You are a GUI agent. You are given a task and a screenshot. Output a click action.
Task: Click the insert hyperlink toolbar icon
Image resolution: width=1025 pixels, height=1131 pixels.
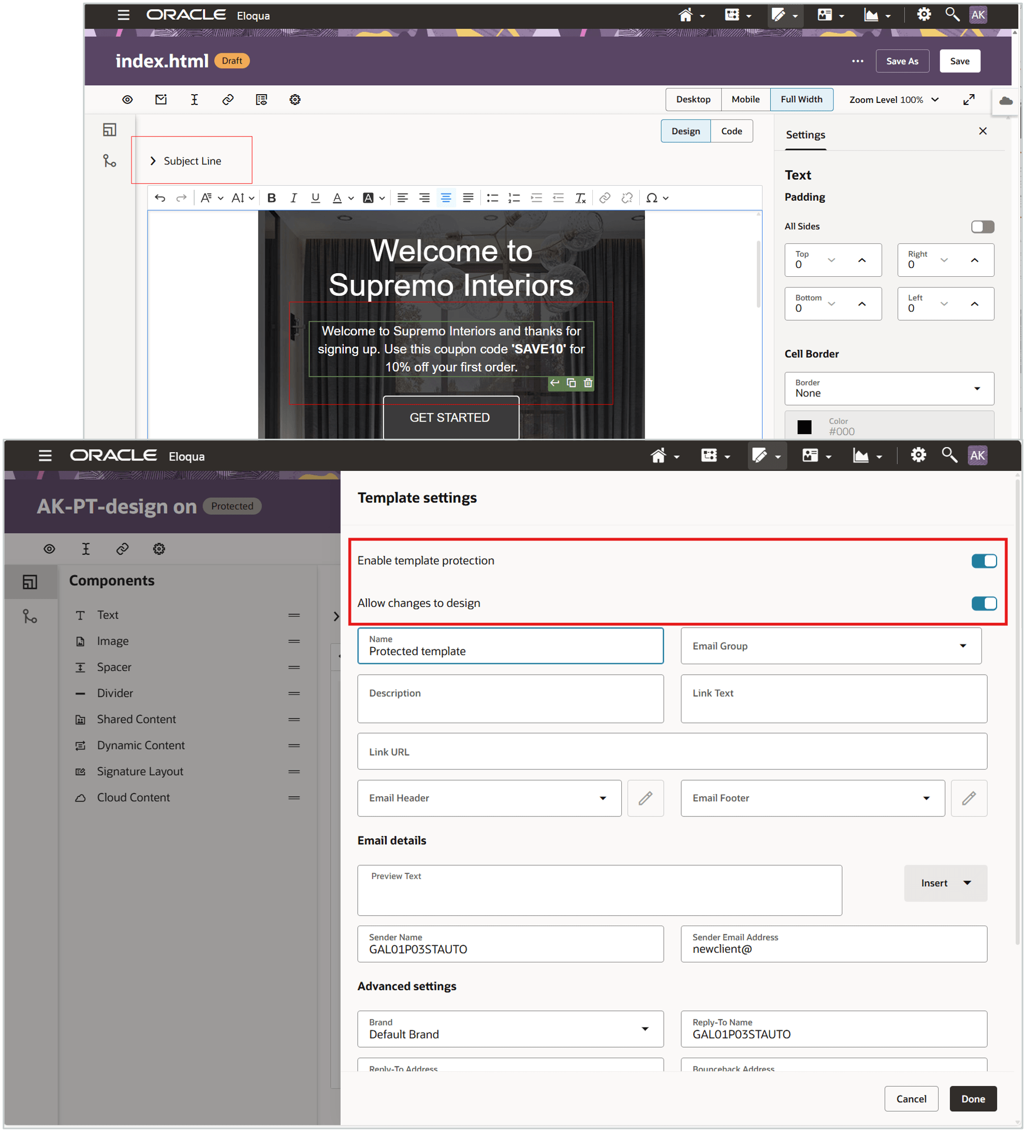click(605, 198)
